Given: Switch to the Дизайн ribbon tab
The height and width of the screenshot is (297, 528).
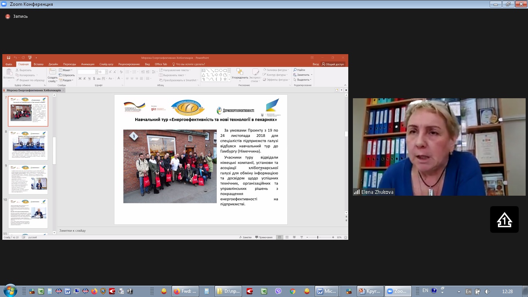Looking at the screenshot, I should tap(53, 64).
